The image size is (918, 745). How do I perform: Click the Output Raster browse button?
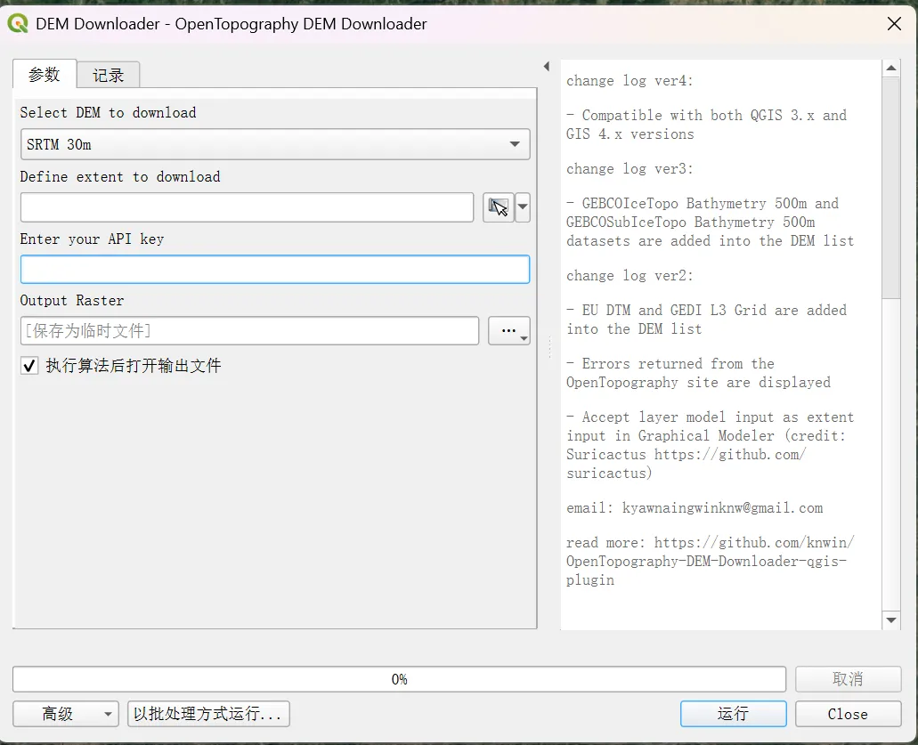(509, 331)
